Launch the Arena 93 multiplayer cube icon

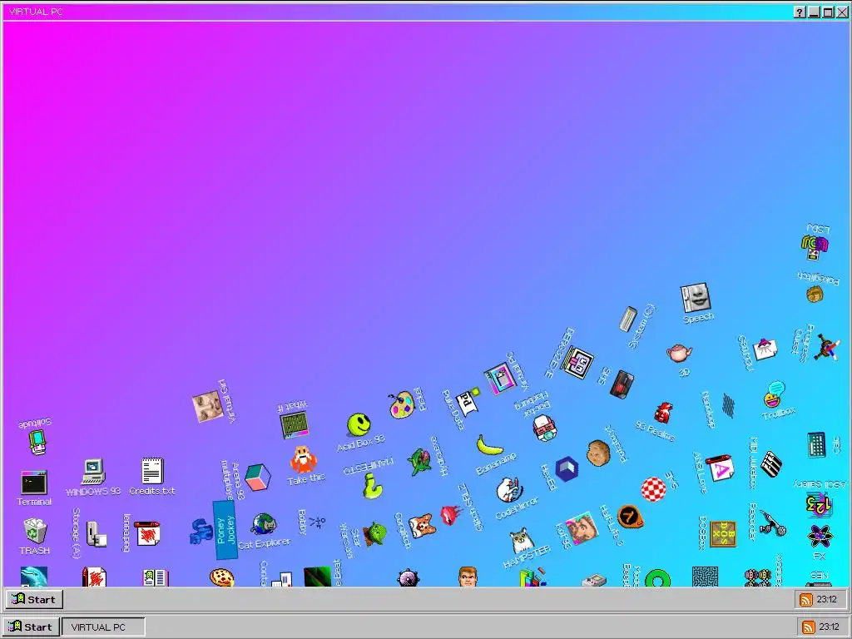[258, 477]
